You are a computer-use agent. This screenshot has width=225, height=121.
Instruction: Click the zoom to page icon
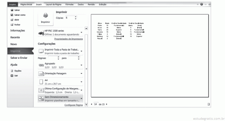209,104
